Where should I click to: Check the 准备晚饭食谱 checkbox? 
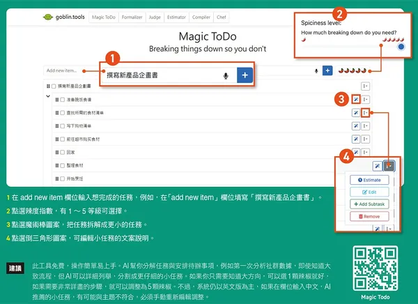[63, 100]
